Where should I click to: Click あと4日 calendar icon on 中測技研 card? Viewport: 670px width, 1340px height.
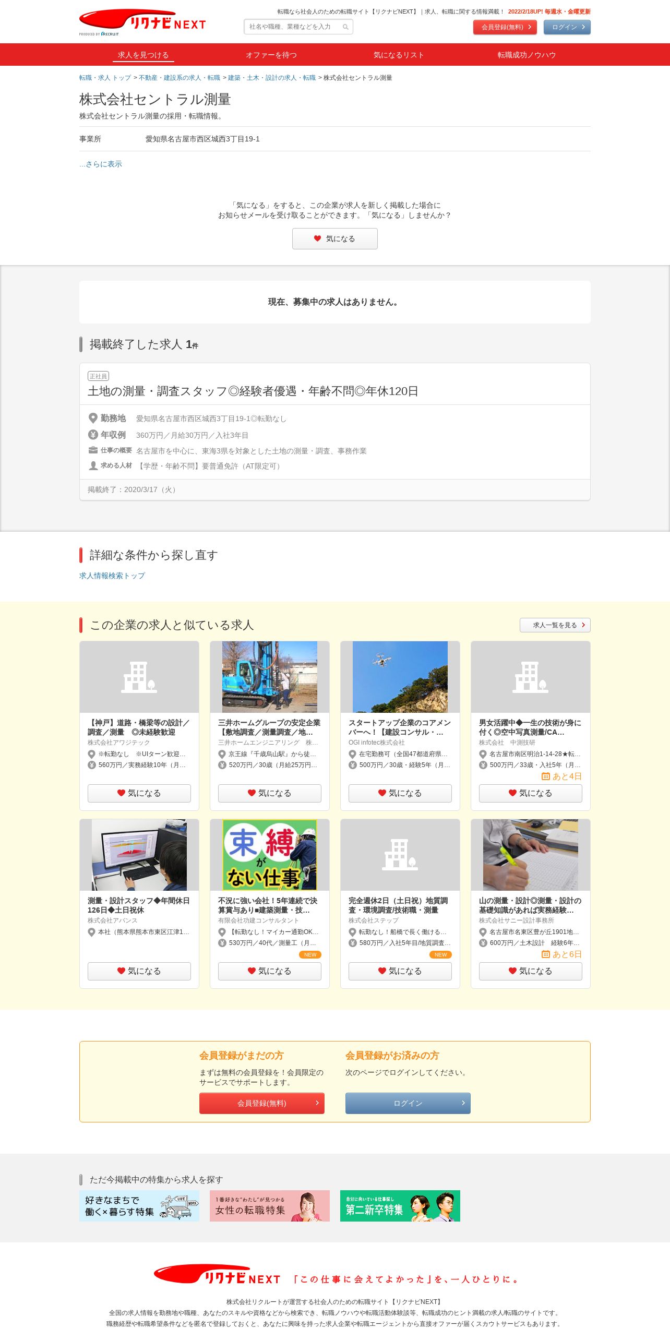pos(546,776)
